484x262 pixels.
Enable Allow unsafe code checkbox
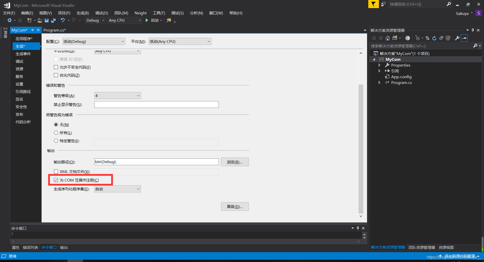click(56, 67)
